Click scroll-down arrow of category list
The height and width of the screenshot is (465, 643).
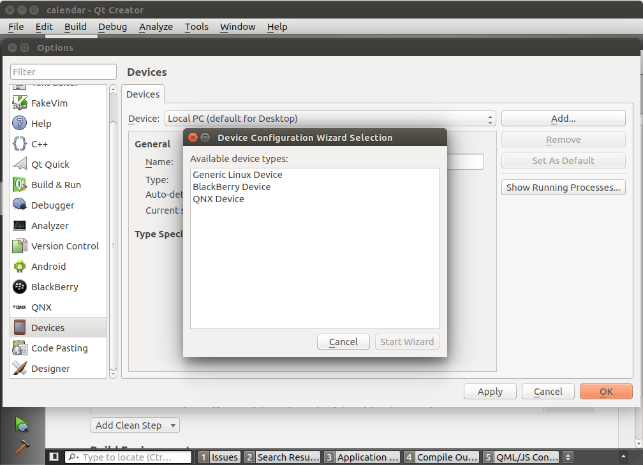point(114,374)
